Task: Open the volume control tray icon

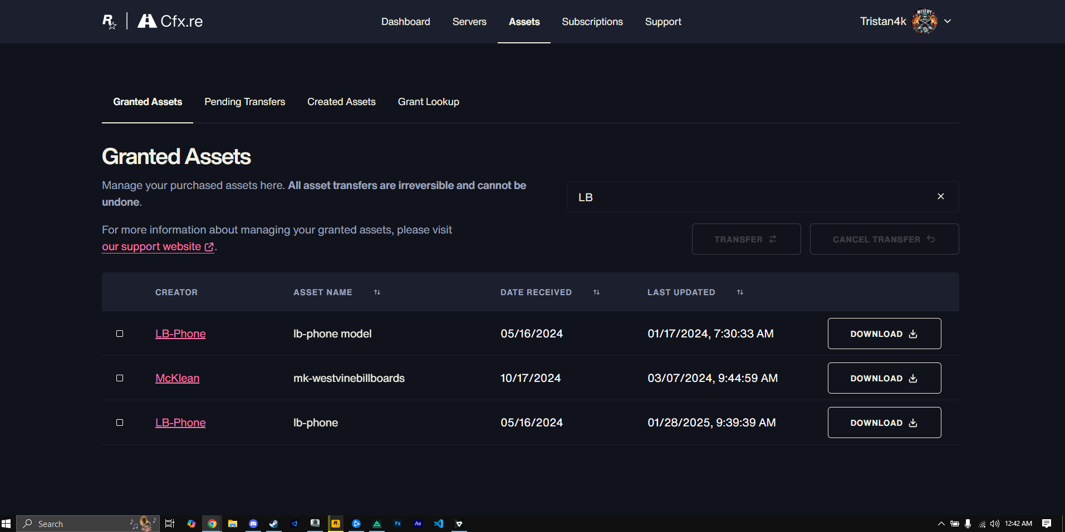Action: (x=995, y=524)
